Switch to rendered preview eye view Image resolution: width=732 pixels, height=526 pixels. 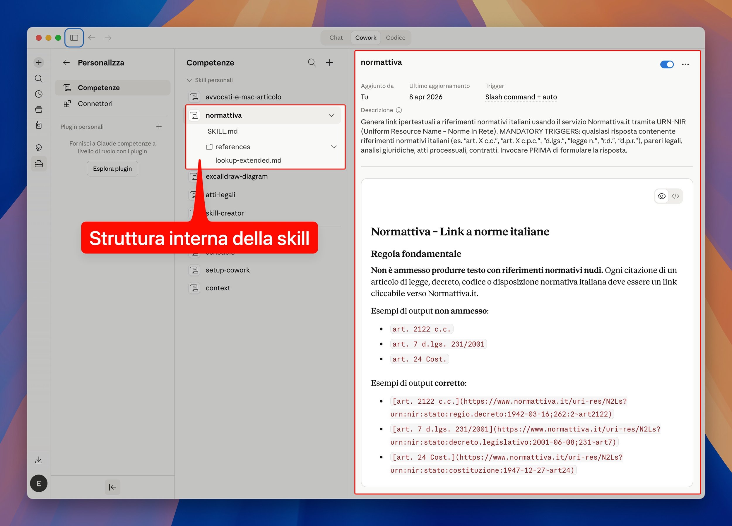tap(661, 196)
